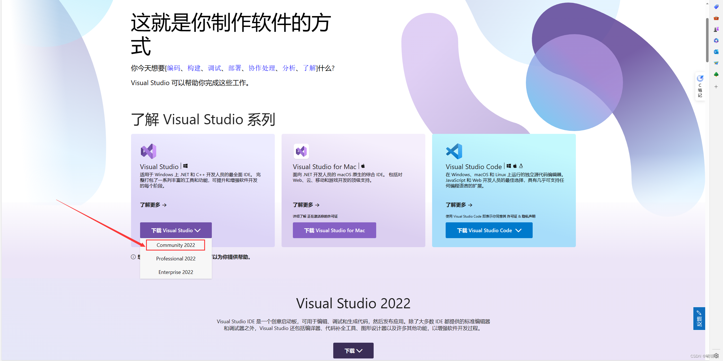Open the Outlook sidebar icon

(x=716, y=52)
